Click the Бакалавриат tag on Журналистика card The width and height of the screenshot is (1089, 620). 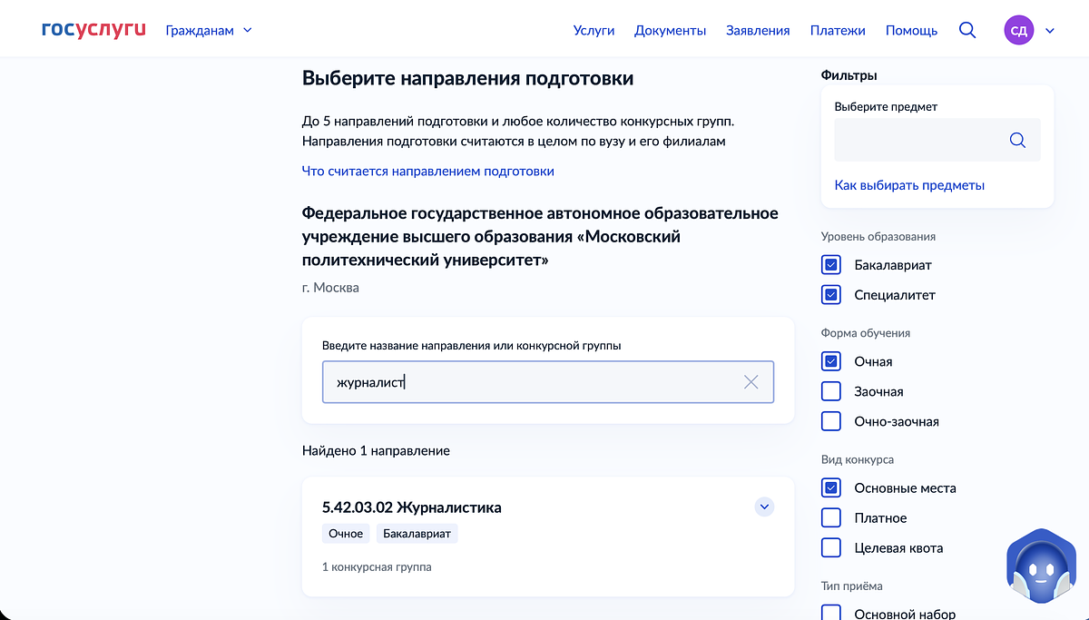click(x=417, y=534)
